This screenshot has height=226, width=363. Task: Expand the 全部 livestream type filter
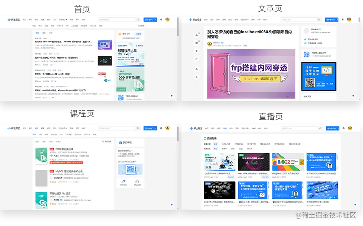click(215, 144)
